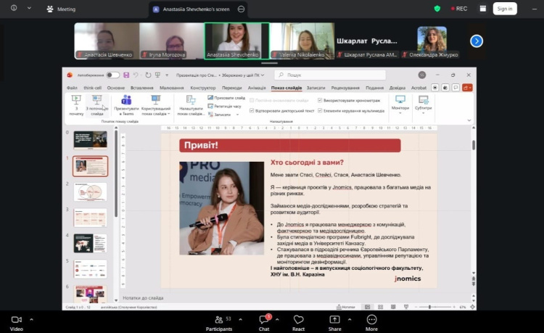Viewport: 544px width, 333px height.
Task: Open the More options in Zoom toolbar
Action: point(371,323)
